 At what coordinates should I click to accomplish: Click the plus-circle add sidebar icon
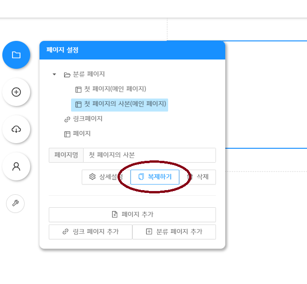point(16,92)
